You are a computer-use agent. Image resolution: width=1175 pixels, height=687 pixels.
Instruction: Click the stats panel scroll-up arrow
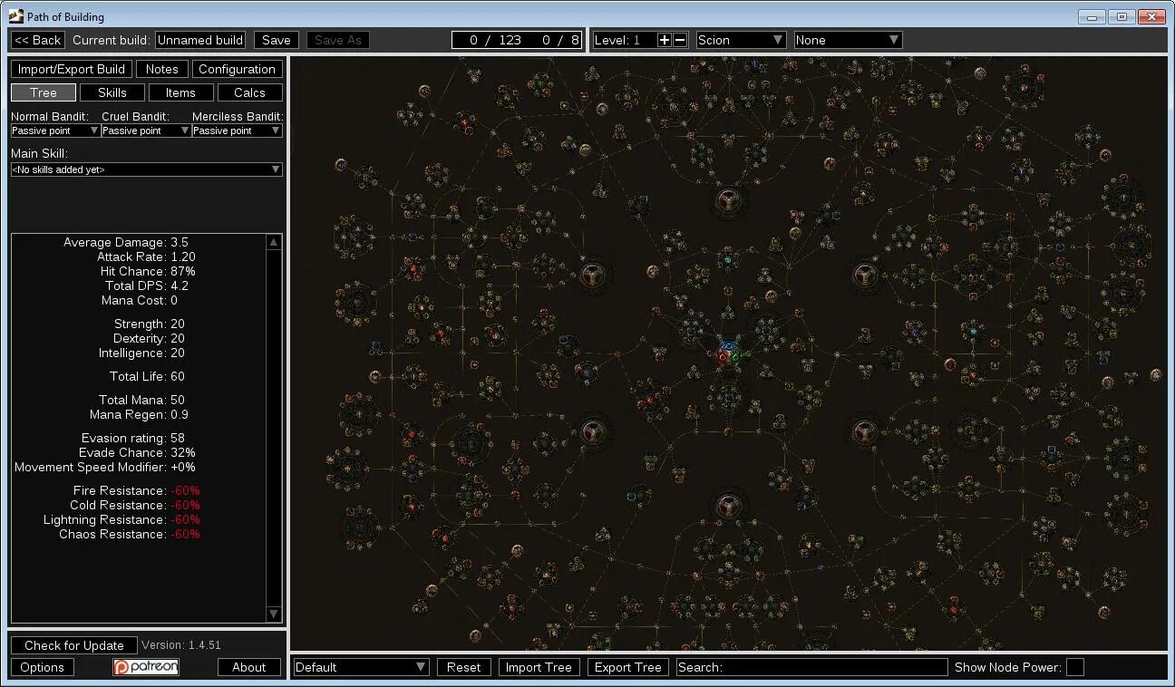[x=274, y=242]
